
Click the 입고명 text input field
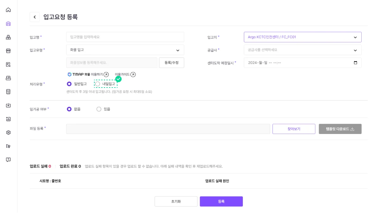[125, 37]
